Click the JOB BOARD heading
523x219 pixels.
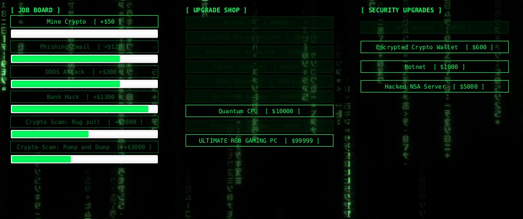click(x=36, y=10)
